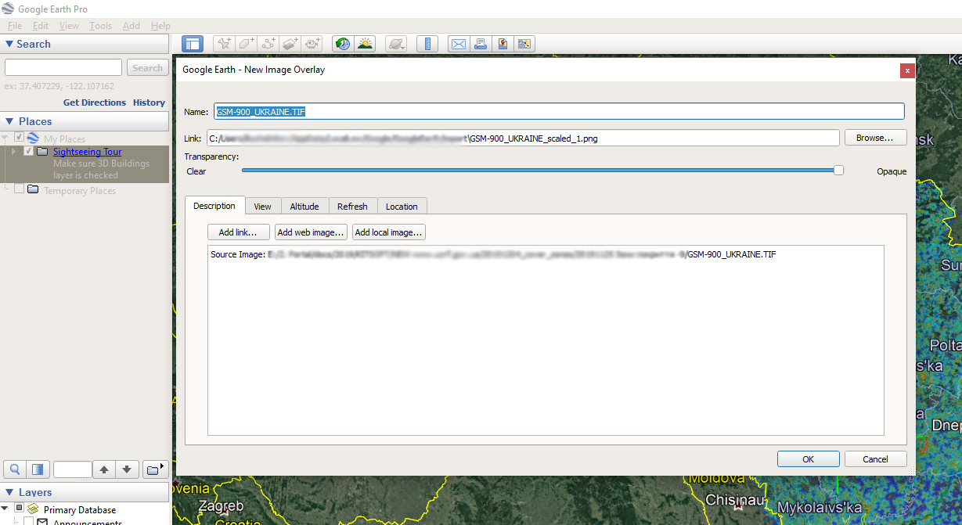Expand the Sightseeing Tour tree node
The width and height of the screenshot is (962, 525).
coord(14,151)
